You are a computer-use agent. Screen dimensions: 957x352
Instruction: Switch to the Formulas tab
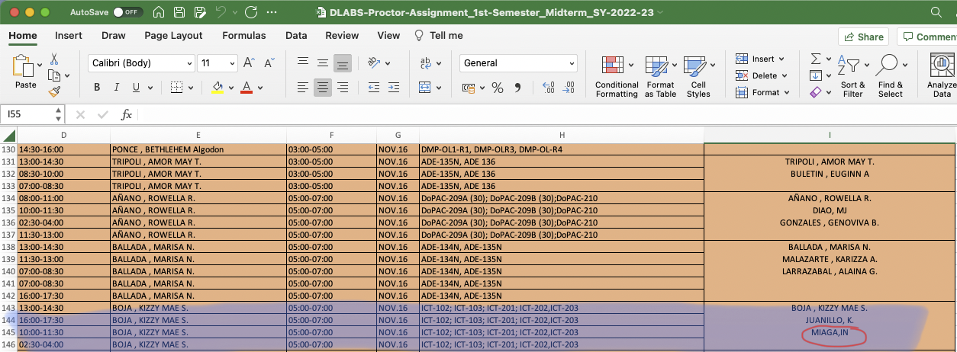pyautogui.click(x=243, y=35)
